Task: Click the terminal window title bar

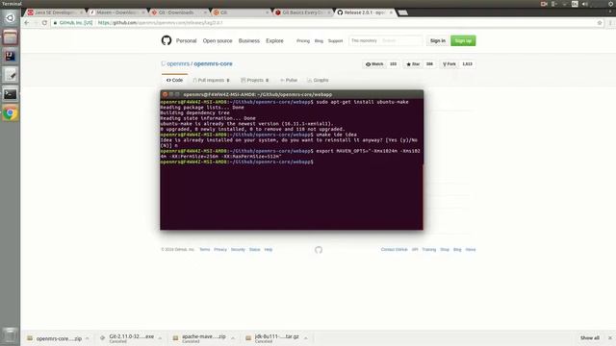Action: point(292,94)
